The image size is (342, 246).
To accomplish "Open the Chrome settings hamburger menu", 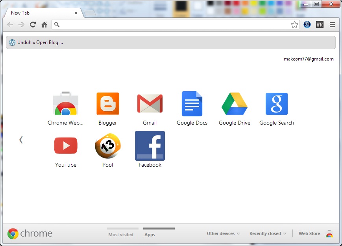I will point(332,24).
